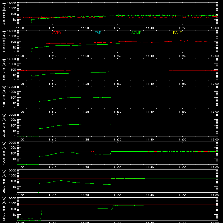Screen dimensions: 223x223
Task: Click 11:20 time label of 410 MHz panel
Action: 85,56
